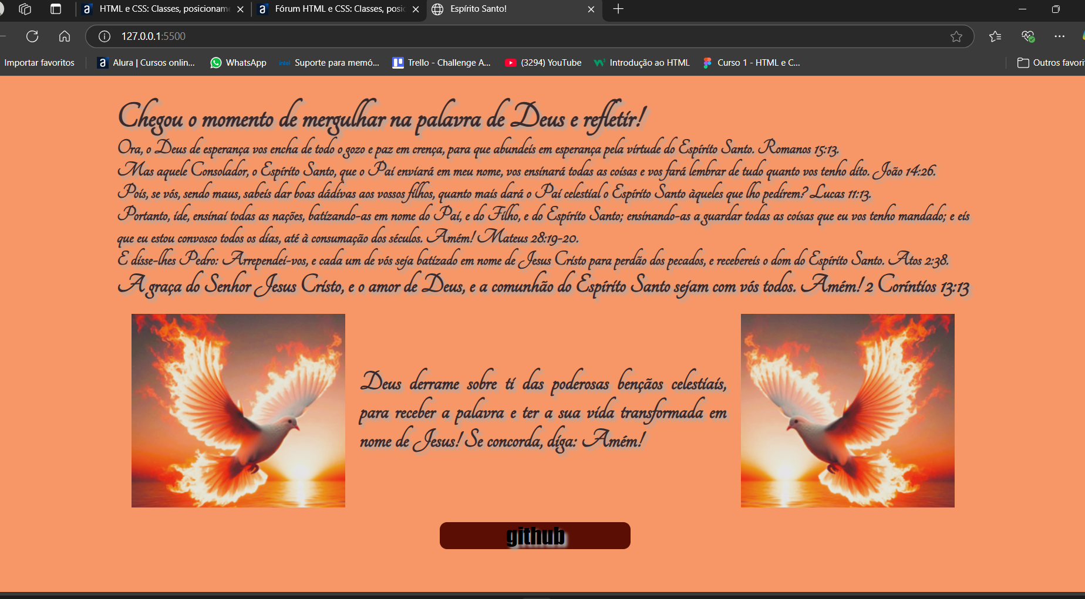Open the tab actions menu icon

56,9
